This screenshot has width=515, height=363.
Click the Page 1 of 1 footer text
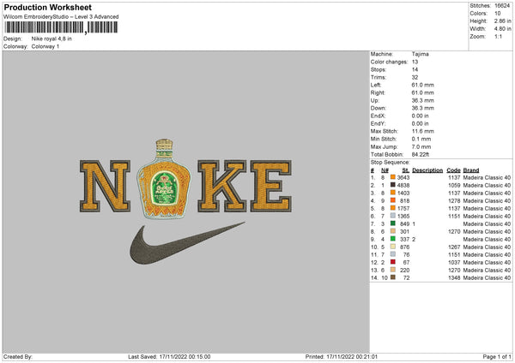click(497, 357)
